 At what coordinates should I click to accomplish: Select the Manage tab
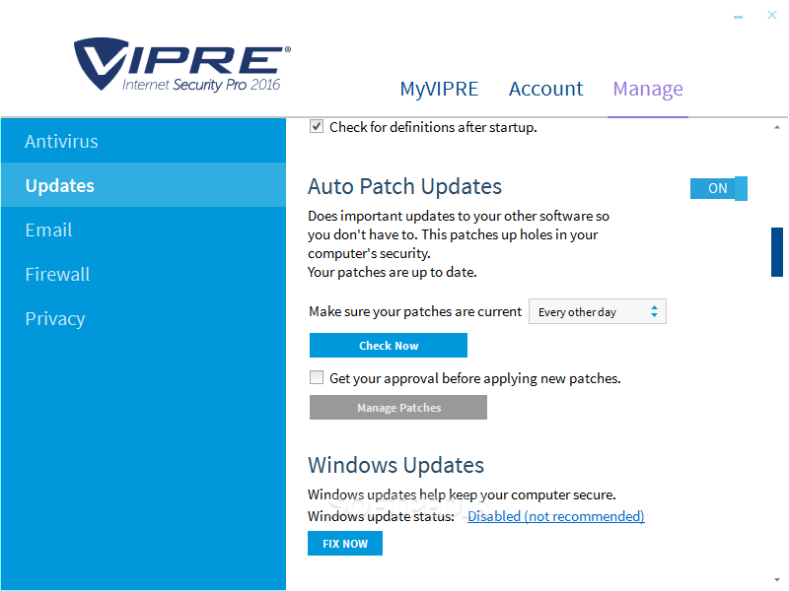pos(648,89)
